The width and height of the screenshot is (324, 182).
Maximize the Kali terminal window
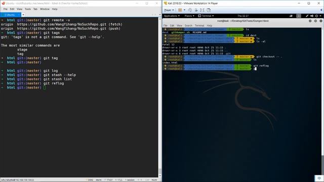315,21
